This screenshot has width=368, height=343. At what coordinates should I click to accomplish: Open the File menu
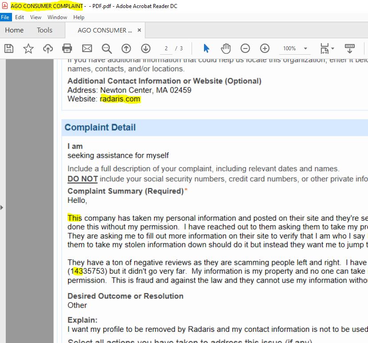(5, 17)
